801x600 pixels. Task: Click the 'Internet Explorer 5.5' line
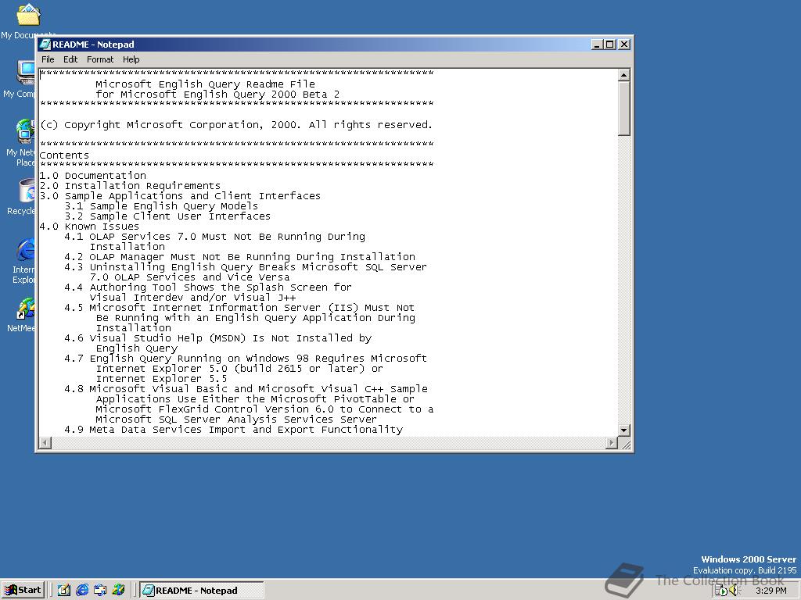(161, 379)
